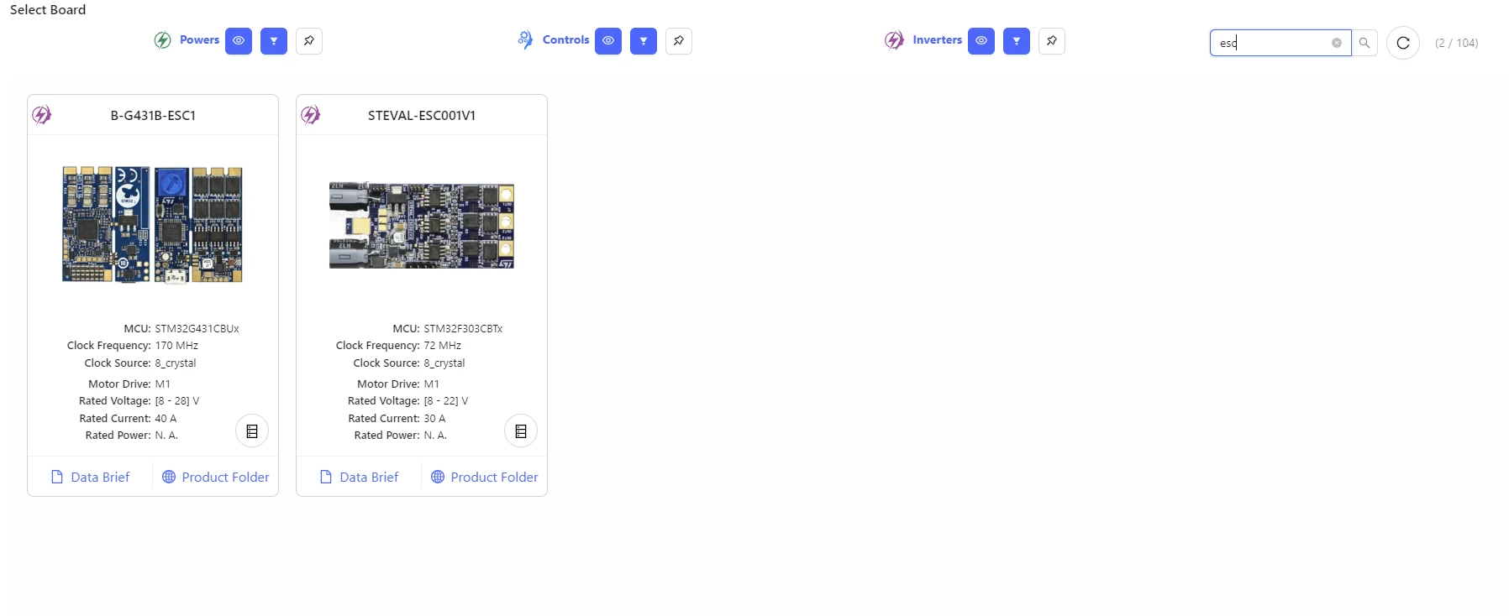Select the Controls category label
1509x616 pixels.
pyautogui.click(x=565, y=40)
